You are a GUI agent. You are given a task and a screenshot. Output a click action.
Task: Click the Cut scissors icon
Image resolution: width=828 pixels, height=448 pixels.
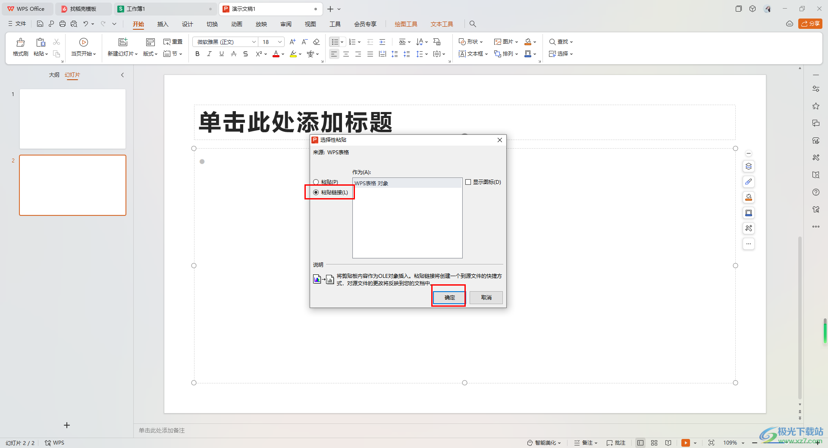(x=56, y=42)
